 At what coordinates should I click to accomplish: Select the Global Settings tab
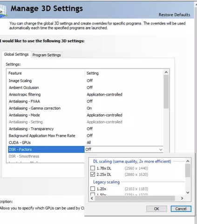pos(16,55)
